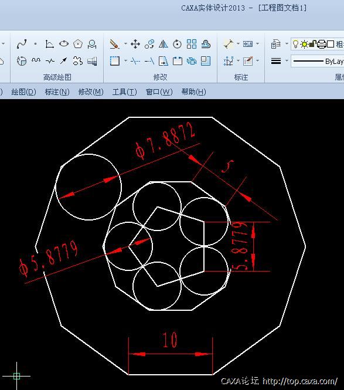Open the 修改(M) menu
This screenshot has height=390, width=344.
click(91, 92)
